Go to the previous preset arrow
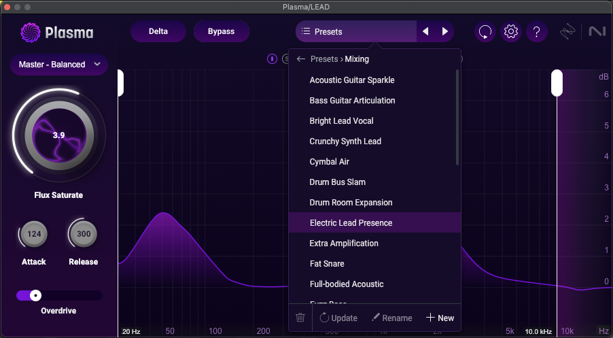 (x=425, y=31)
